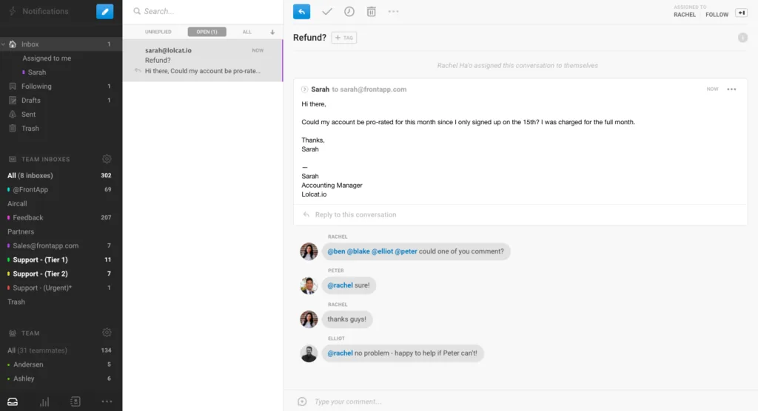Click the @rachel mention in Elliot's comment
The height and width of the screenshot is (411, 758).
pyautogui.click(x=340, y=353)
